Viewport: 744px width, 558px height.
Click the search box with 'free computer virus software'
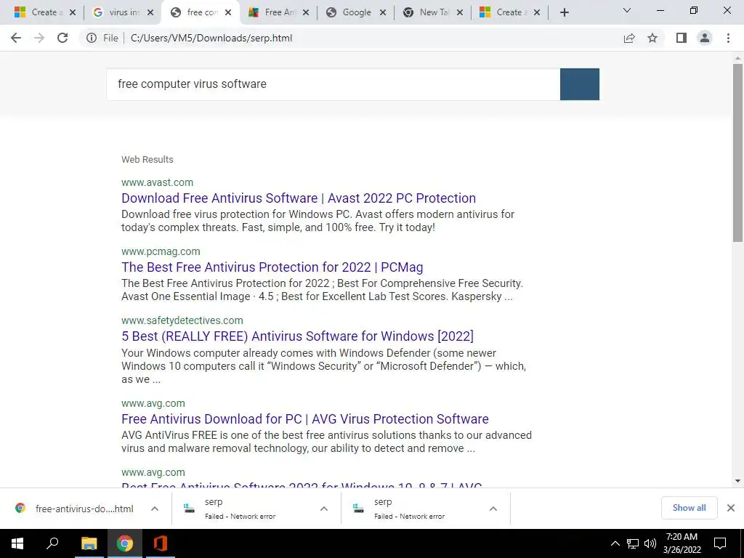[333, 84]
